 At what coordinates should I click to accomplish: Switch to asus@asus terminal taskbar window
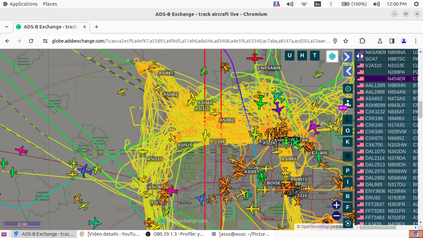[x=241, y=234]
